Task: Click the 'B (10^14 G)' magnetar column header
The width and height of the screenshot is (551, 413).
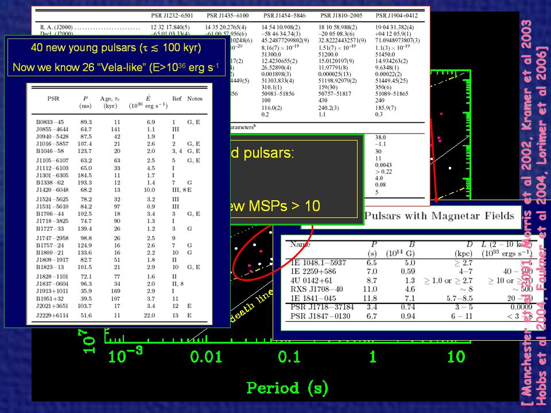Action: pos(400,249)
